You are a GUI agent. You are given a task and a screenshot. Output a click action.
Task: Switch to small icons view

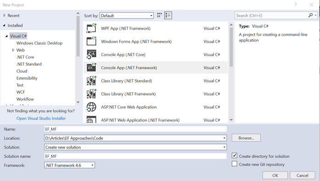(x=160, y=15)
